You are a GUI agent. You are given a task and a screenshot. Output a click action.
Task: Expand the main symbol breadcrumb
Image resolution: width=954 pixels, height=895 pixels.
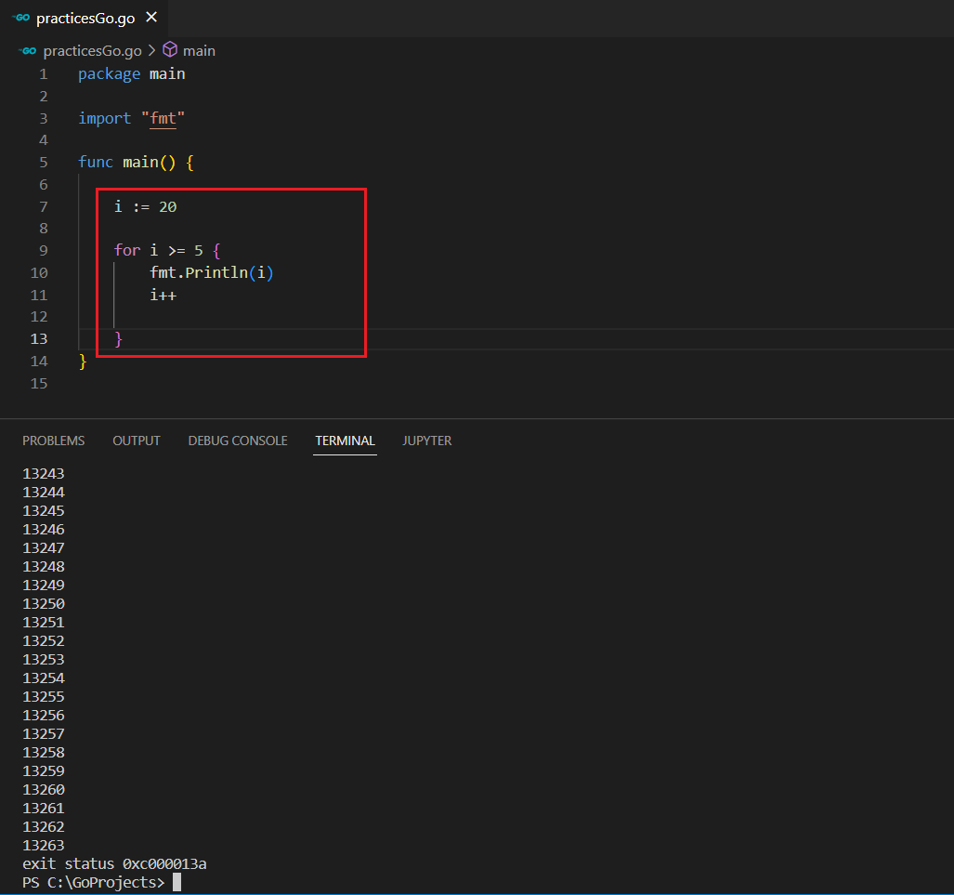pyautogui.click(x=199, y=50)
